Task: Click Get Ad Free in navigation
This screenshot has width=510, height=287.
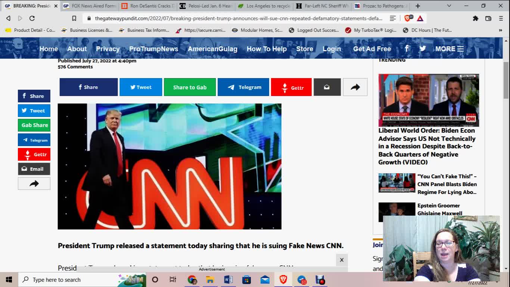Action: (372, 49)
